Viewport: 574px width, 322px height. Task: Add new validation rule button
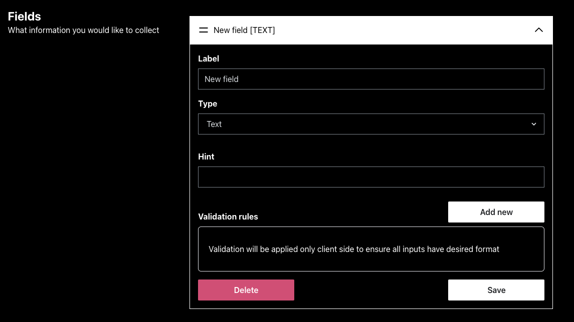pos(496,212)
